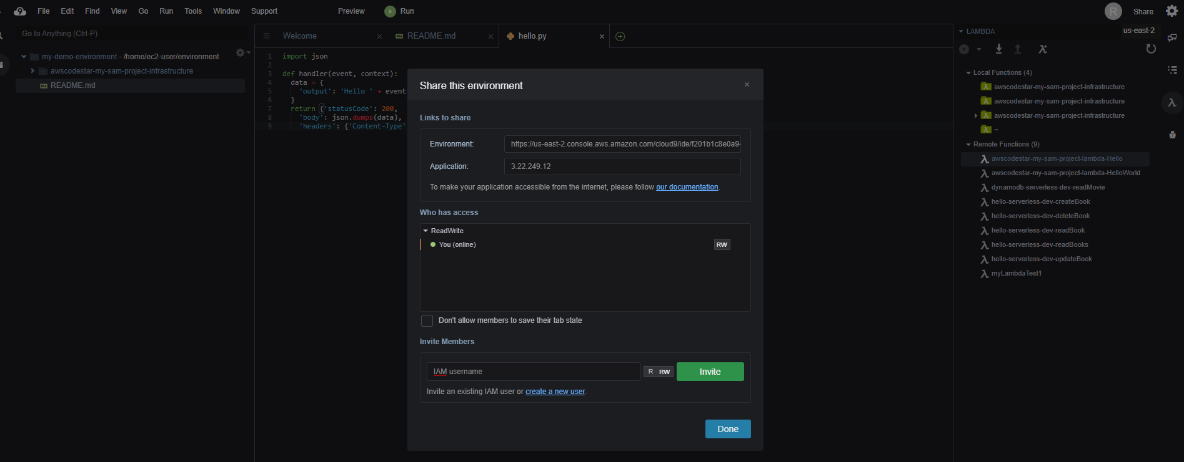Select the AWS Resources lambda icon in right sidebar
This screenshot has width=1184, height=462.
1172,102
